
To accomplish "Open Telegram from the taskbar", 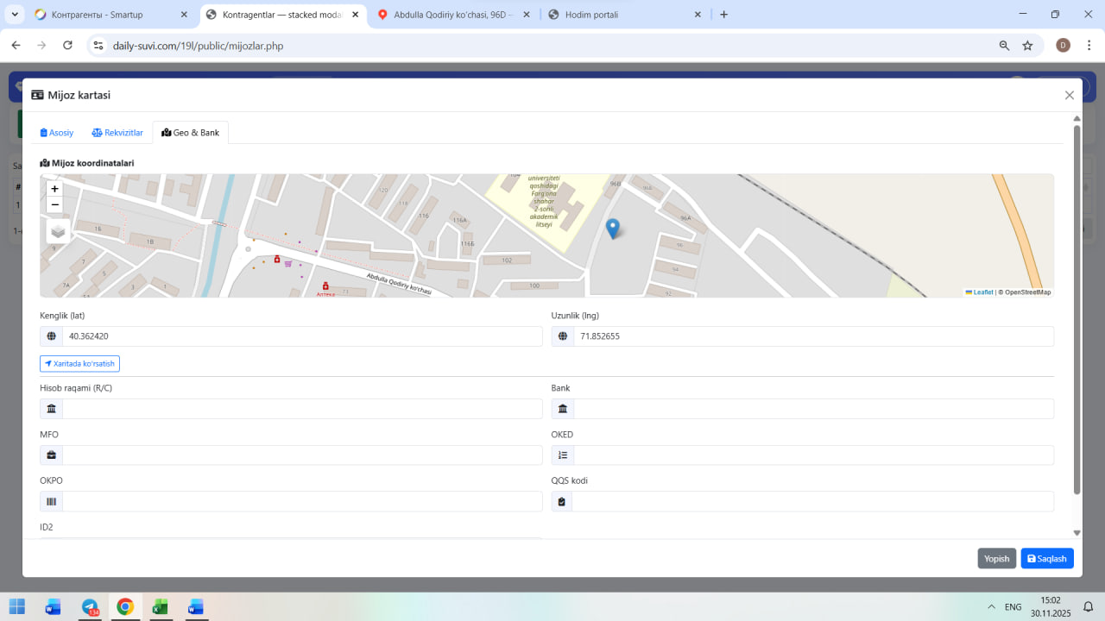I will tap(90, 607).
